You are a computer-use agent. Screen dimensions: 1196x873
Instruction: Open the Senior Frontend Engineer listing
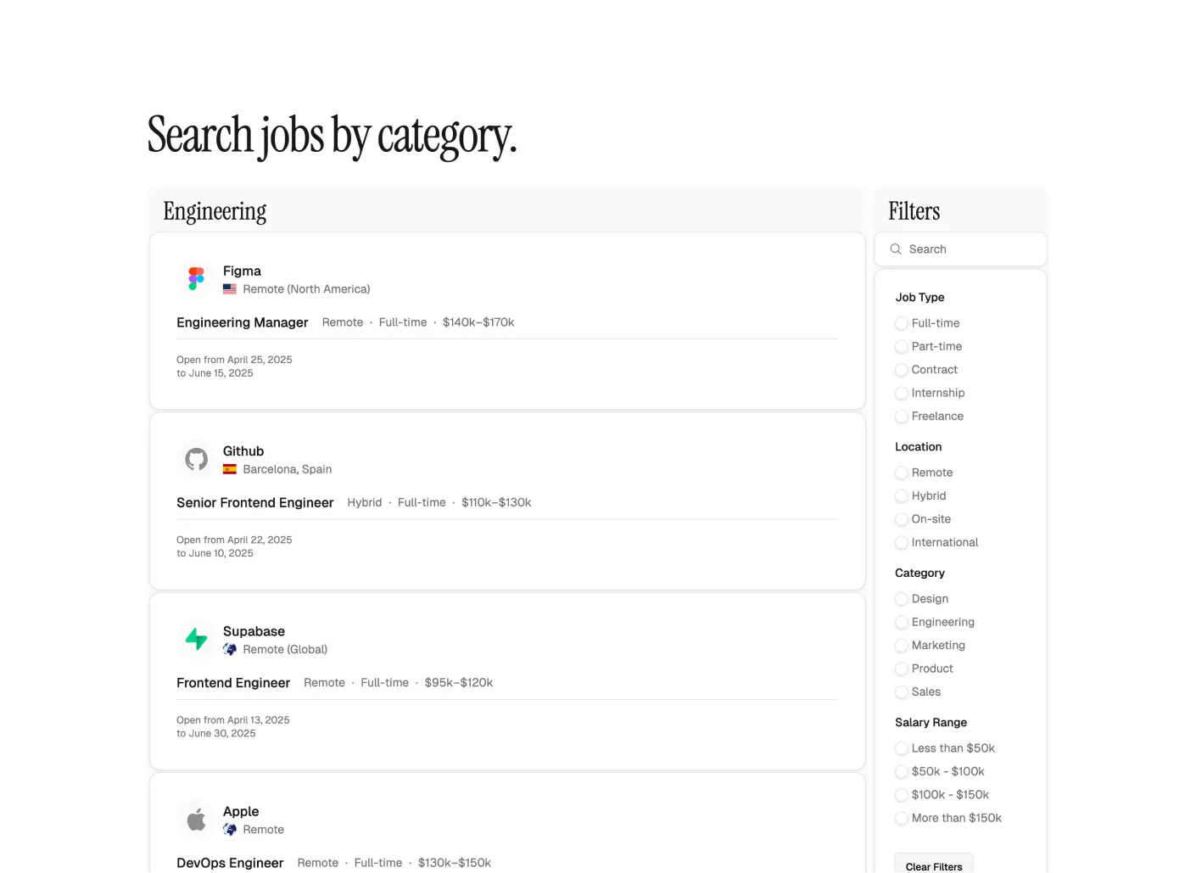[255, 502]
